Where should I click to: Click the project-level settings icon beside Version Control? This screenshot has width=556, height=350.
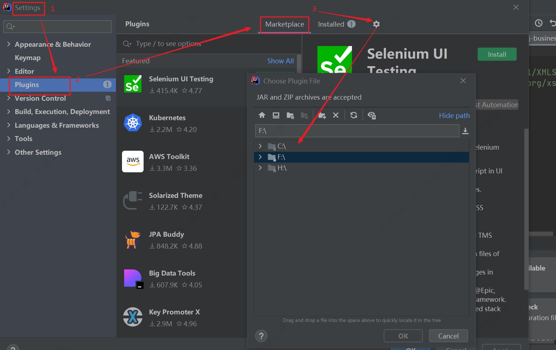point(108,98)
